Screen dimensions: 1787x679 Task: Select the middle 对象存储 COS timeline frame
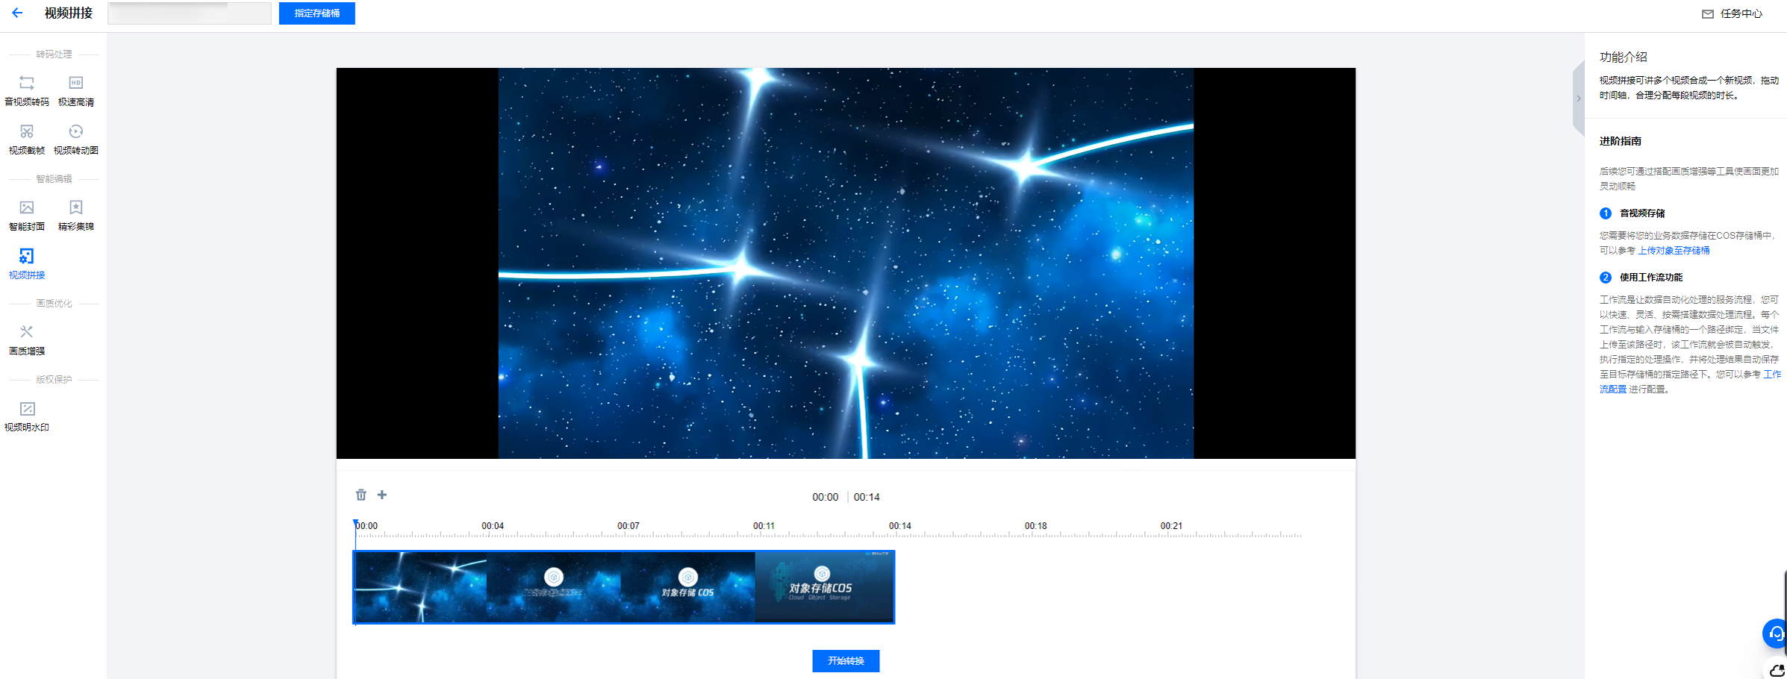688,587
